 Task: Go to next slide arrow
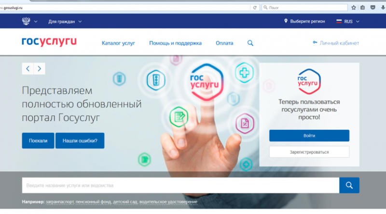[40, 69]
